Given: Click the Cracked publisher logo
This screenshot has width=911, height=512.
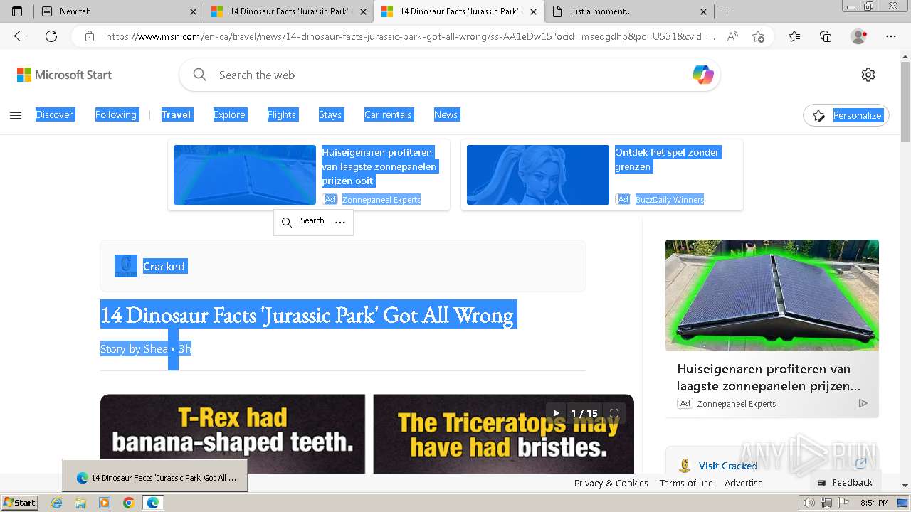Looking at the screenshot, I should [x=126, y=266].
